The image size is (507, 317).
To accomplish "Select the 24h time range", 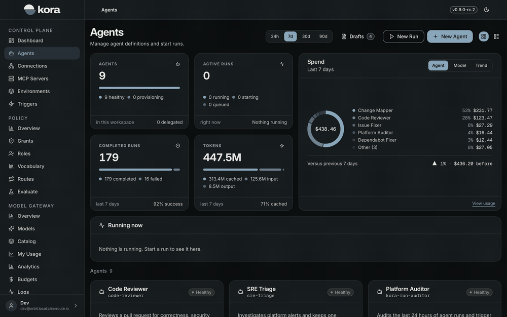I will click(x=275, y=36).
